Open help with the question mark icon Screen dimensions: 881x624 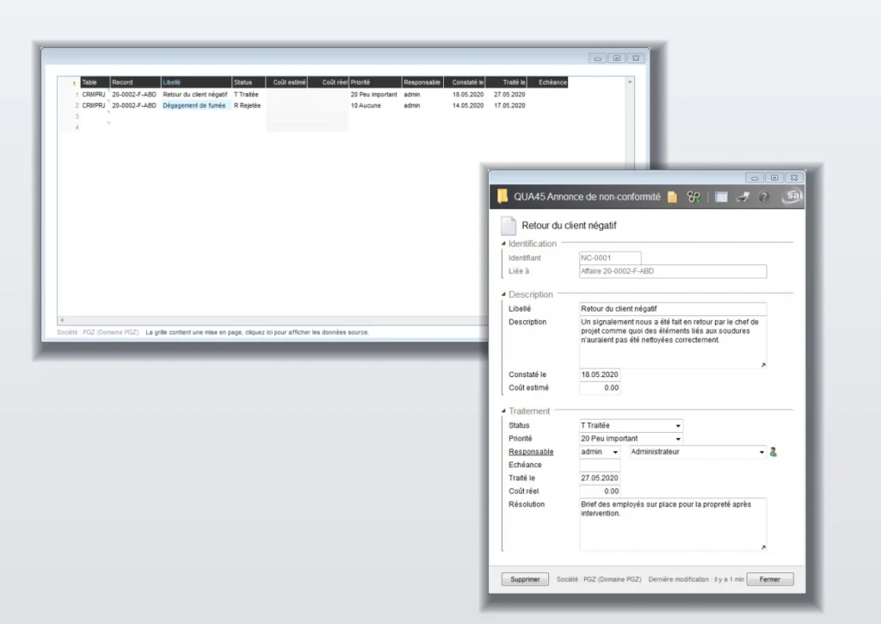764,197
